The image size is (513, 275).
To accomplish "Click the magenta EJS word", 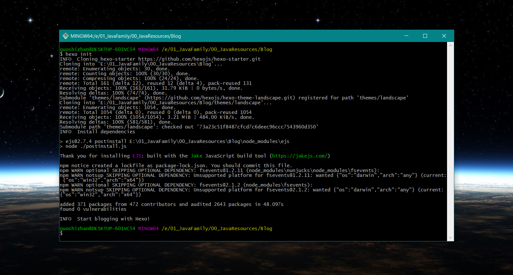I will tap(137, 156).
